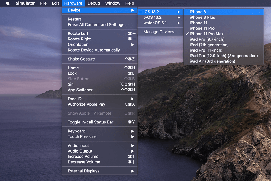Open the Help menu
The width and height of the screenshot is (271, 181).
(130, 3)
